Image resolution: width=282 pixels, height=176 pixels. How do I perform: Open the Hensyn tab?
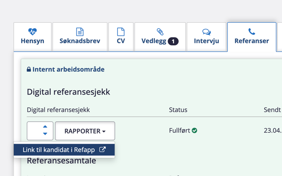click(32, 37)
